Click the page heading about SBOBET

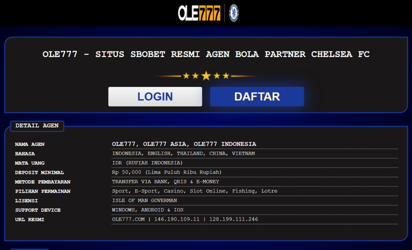pyautogui.click(x=206, y=54)
